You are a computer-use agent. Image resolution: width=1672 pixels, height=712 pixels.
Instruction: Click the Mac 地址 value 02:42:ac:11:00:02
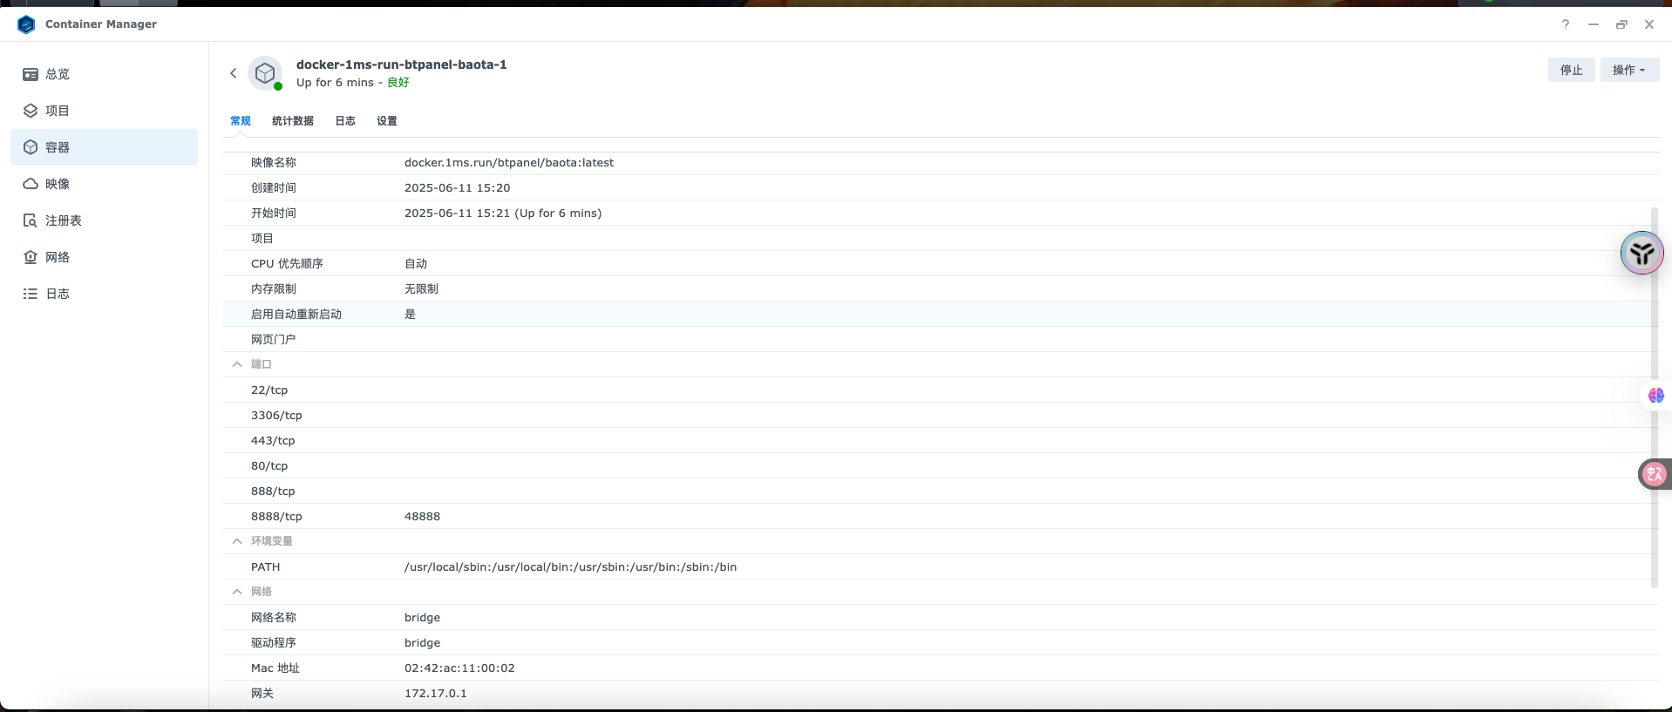459,668
